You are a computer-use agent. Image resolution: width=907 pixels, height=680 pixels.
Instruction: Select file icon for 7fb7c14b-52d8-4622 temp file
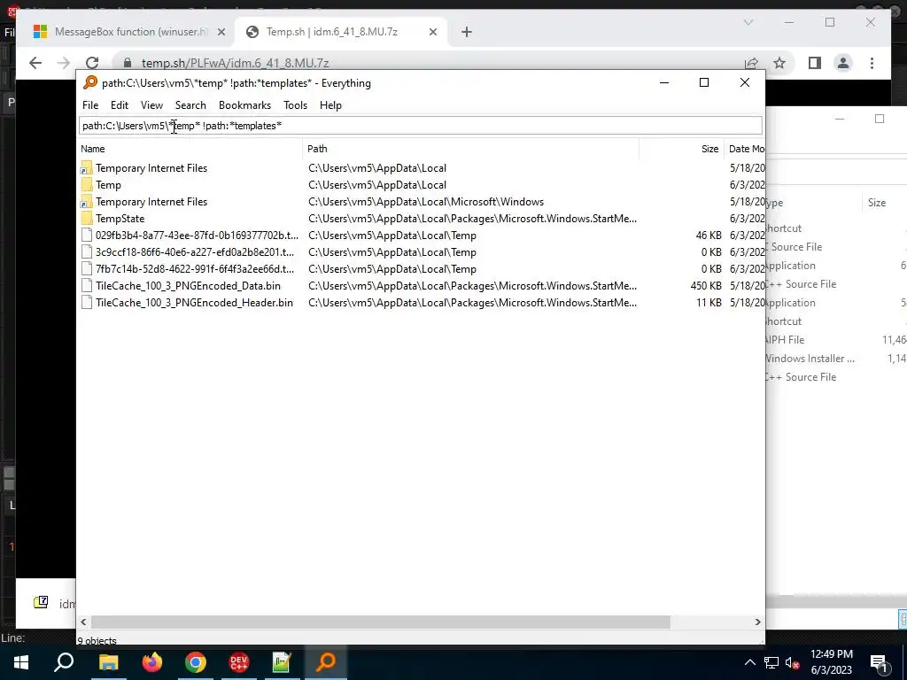tap(87, 269)
